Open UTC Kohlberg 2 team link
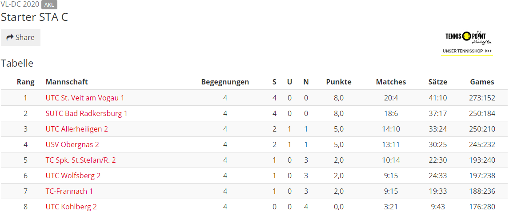Image resolution: width=509 pixels, height=224 pixels. pyautogui.click(x=71, y=207)
